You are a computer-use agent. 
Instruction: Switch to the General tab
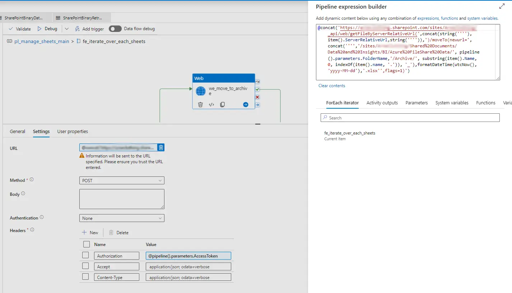tap(18, 132)
